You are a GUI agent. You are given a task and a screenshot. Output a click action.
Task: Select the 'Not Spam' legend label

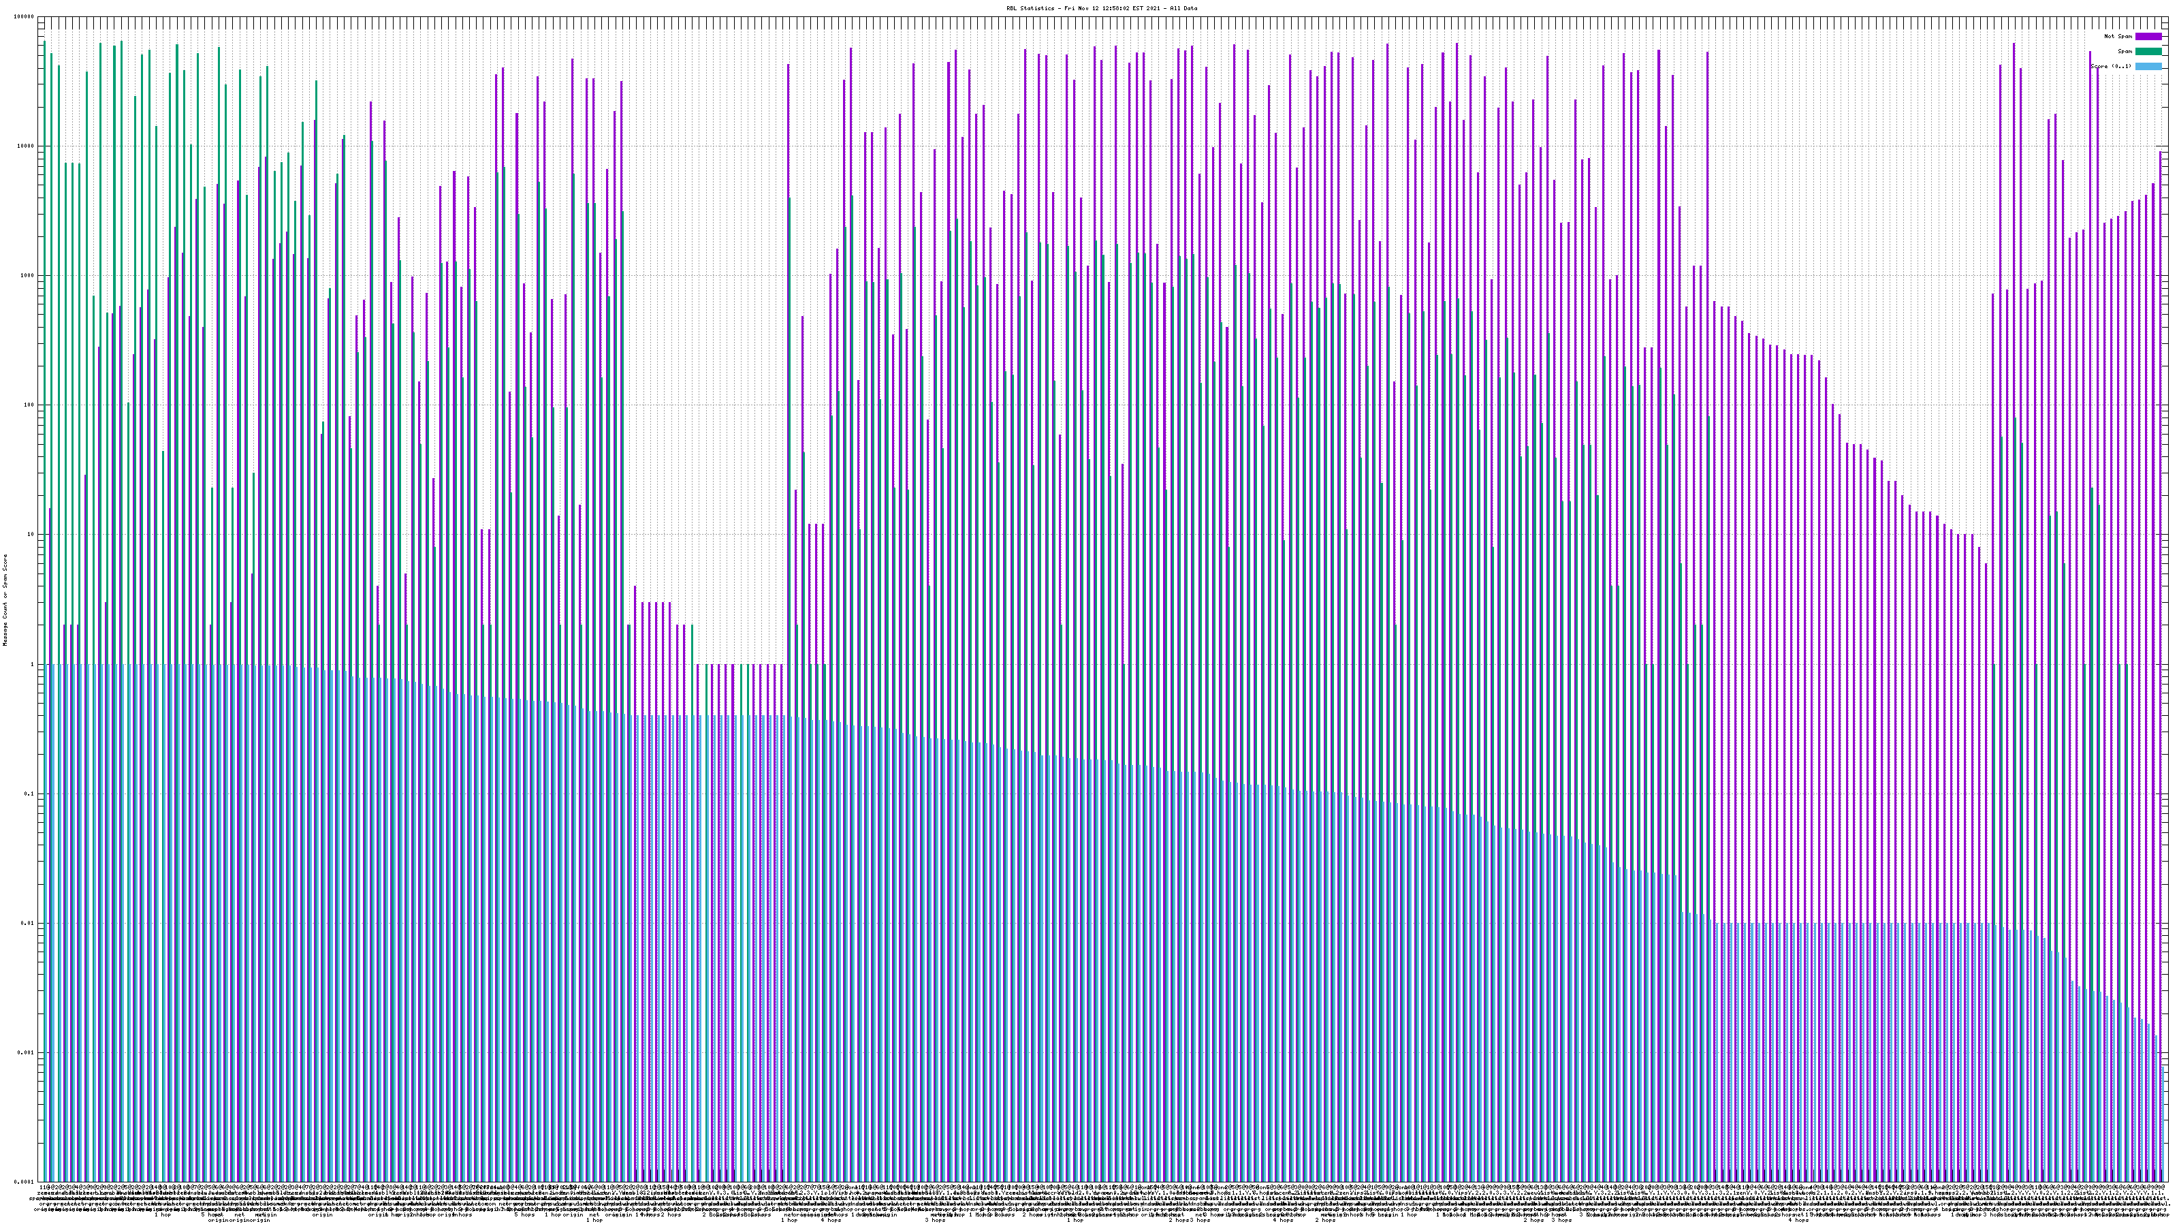pos(2118,36)
